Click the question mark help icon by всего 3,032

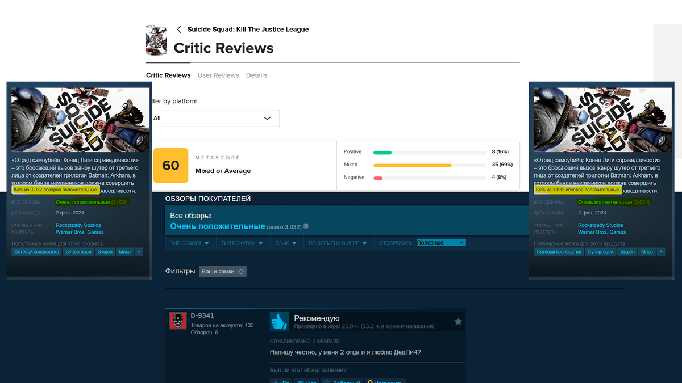pos(306,226)
